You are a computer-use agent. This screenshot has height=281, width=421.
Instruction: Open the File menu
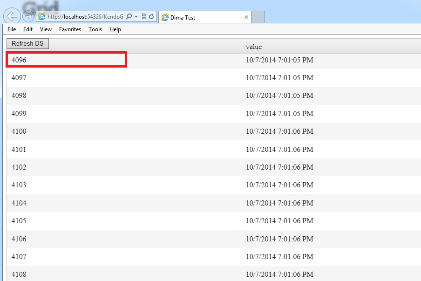click(12, 29)
